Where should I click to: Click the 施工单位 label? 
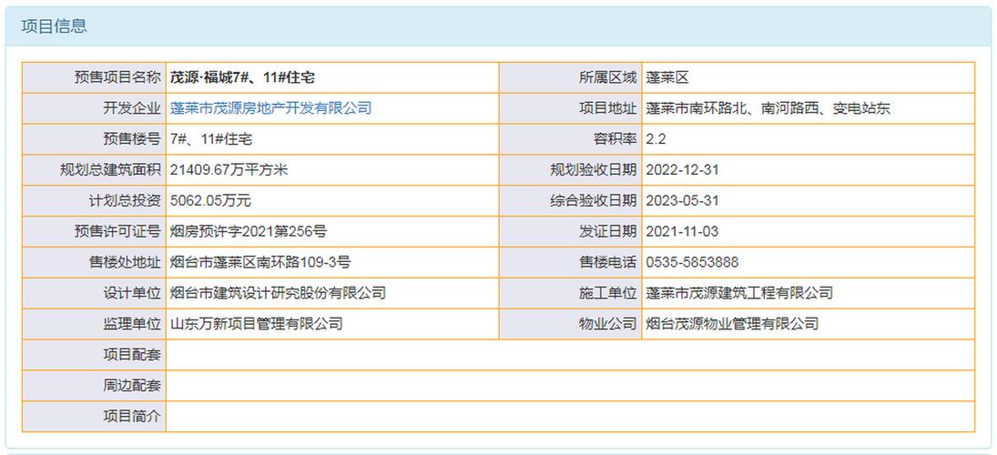[x=607, y=293]
